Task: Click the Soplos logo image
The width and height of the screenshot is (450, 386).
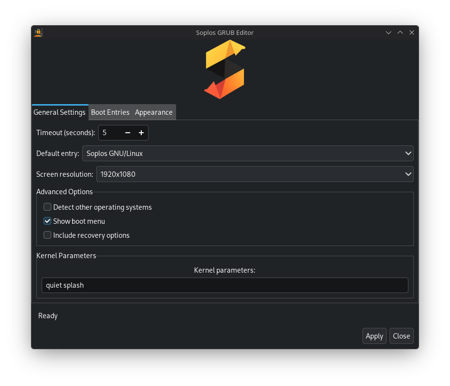Action: pyautogui.click(x=224, y=69)
